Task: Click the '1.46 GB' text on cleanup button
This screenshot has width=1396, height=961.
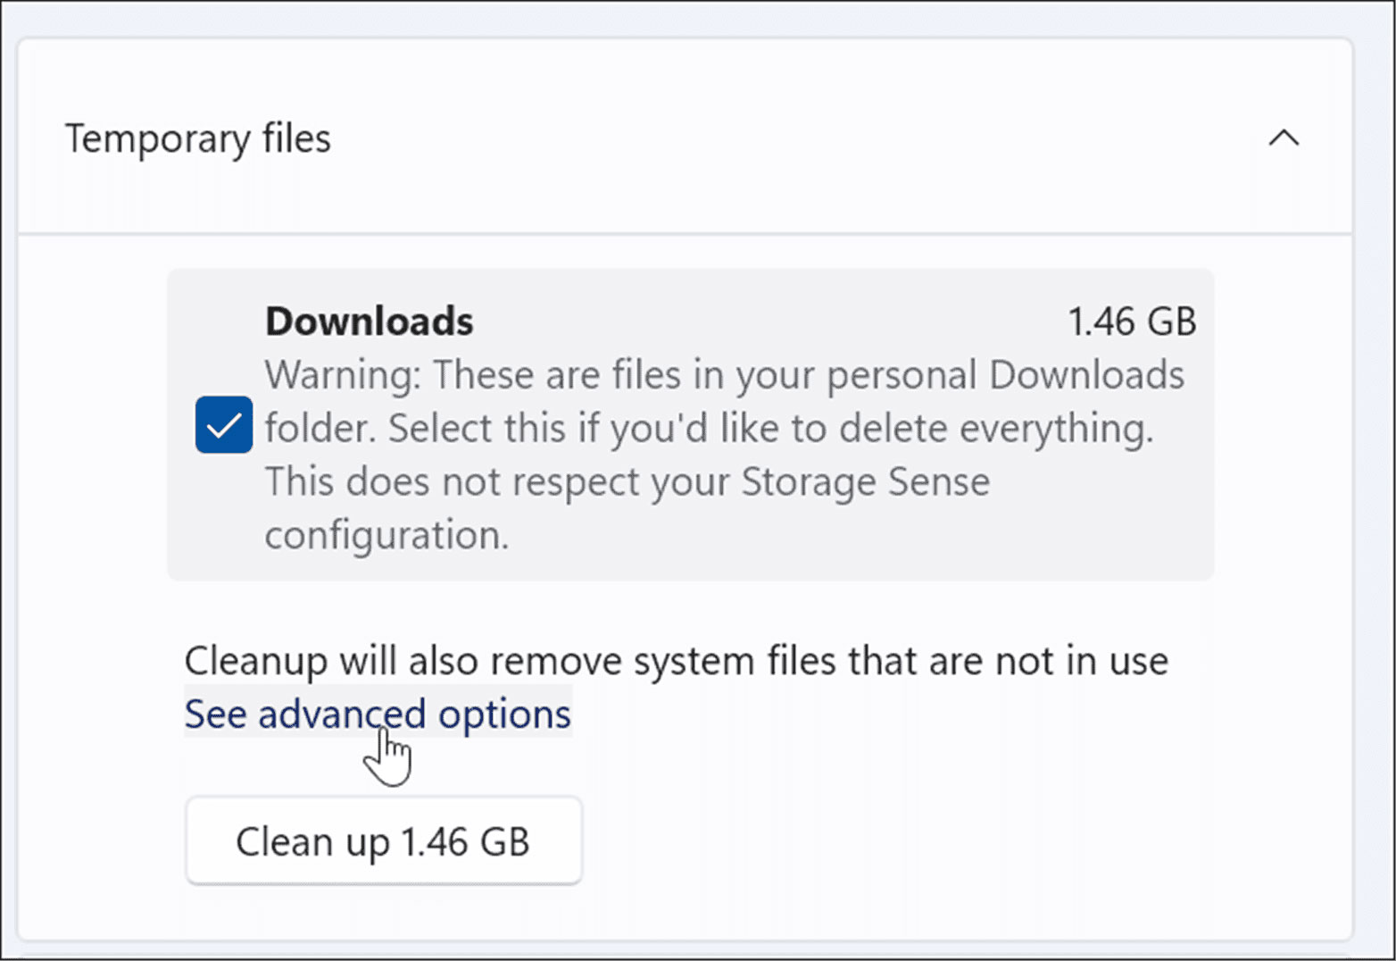Action: point(465,842)
